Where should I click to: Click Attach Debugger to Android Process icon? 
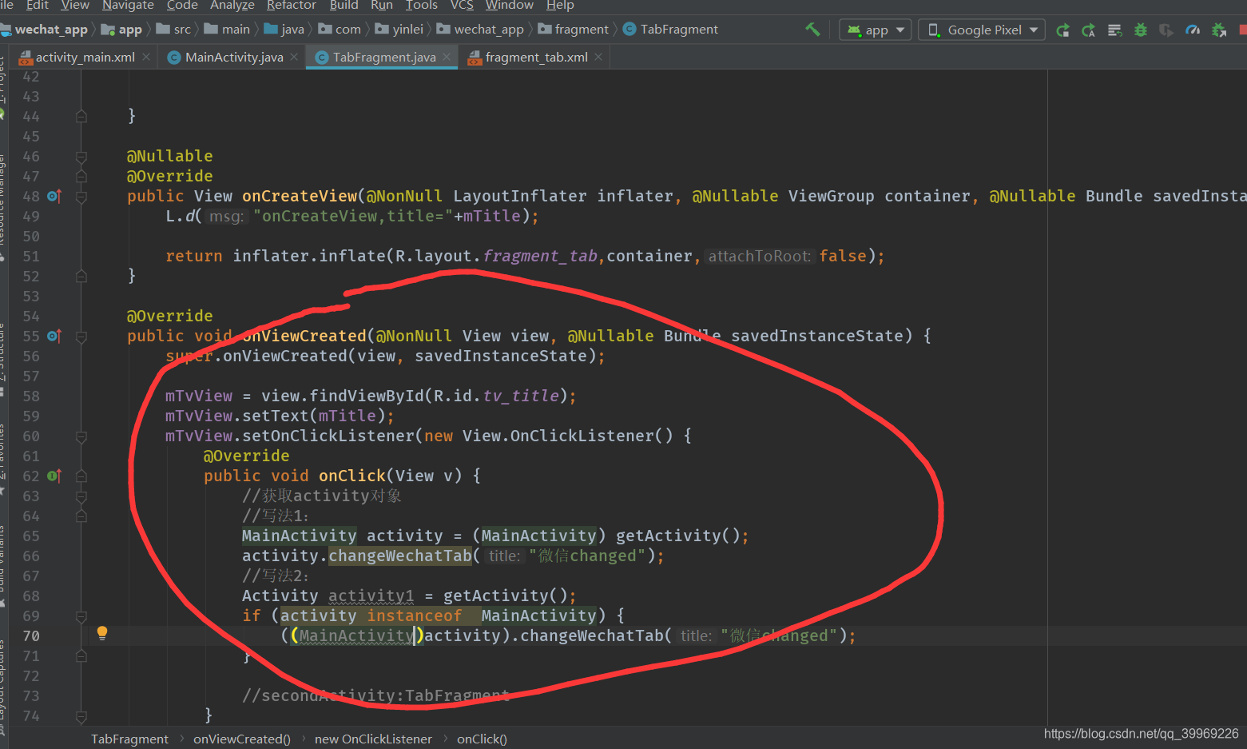pyautogui.click(x=1219, y=30)
